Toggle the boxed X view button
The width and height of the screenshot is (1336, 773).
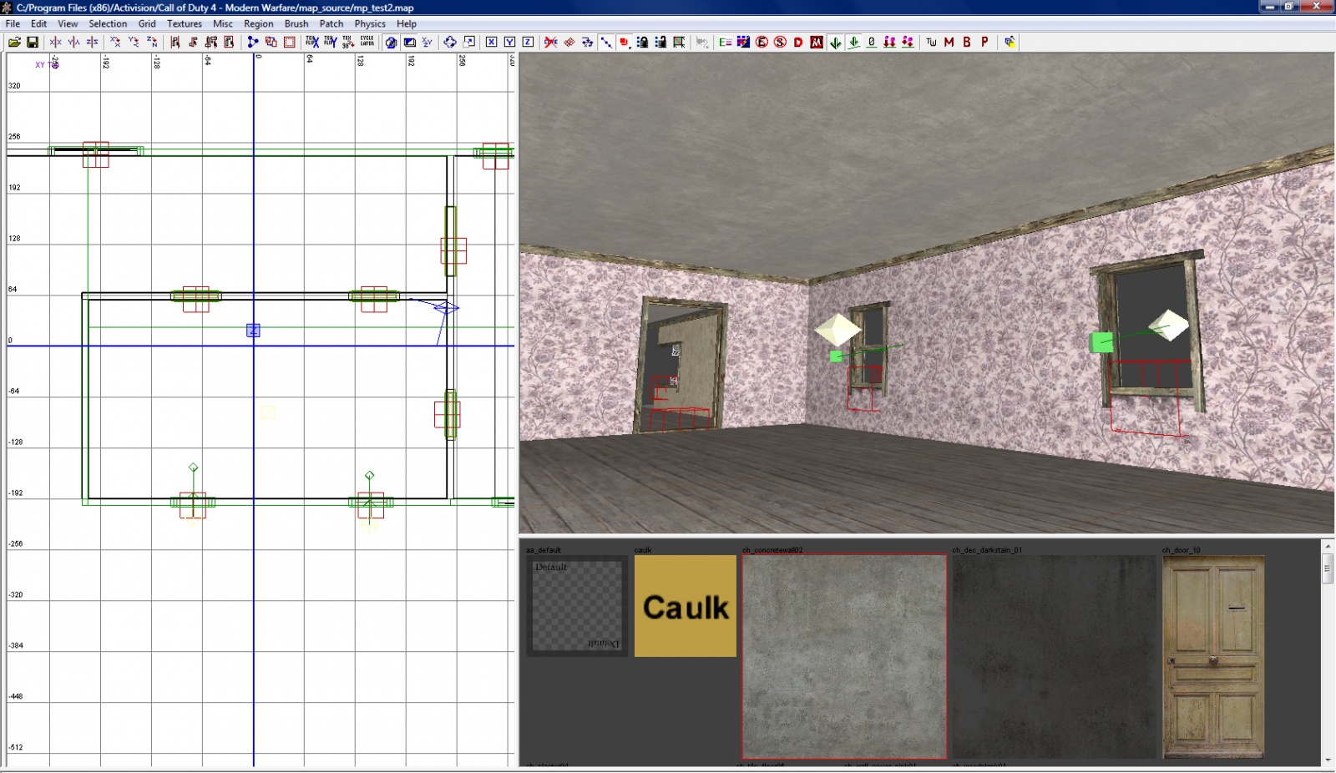(x=491, y=42)
